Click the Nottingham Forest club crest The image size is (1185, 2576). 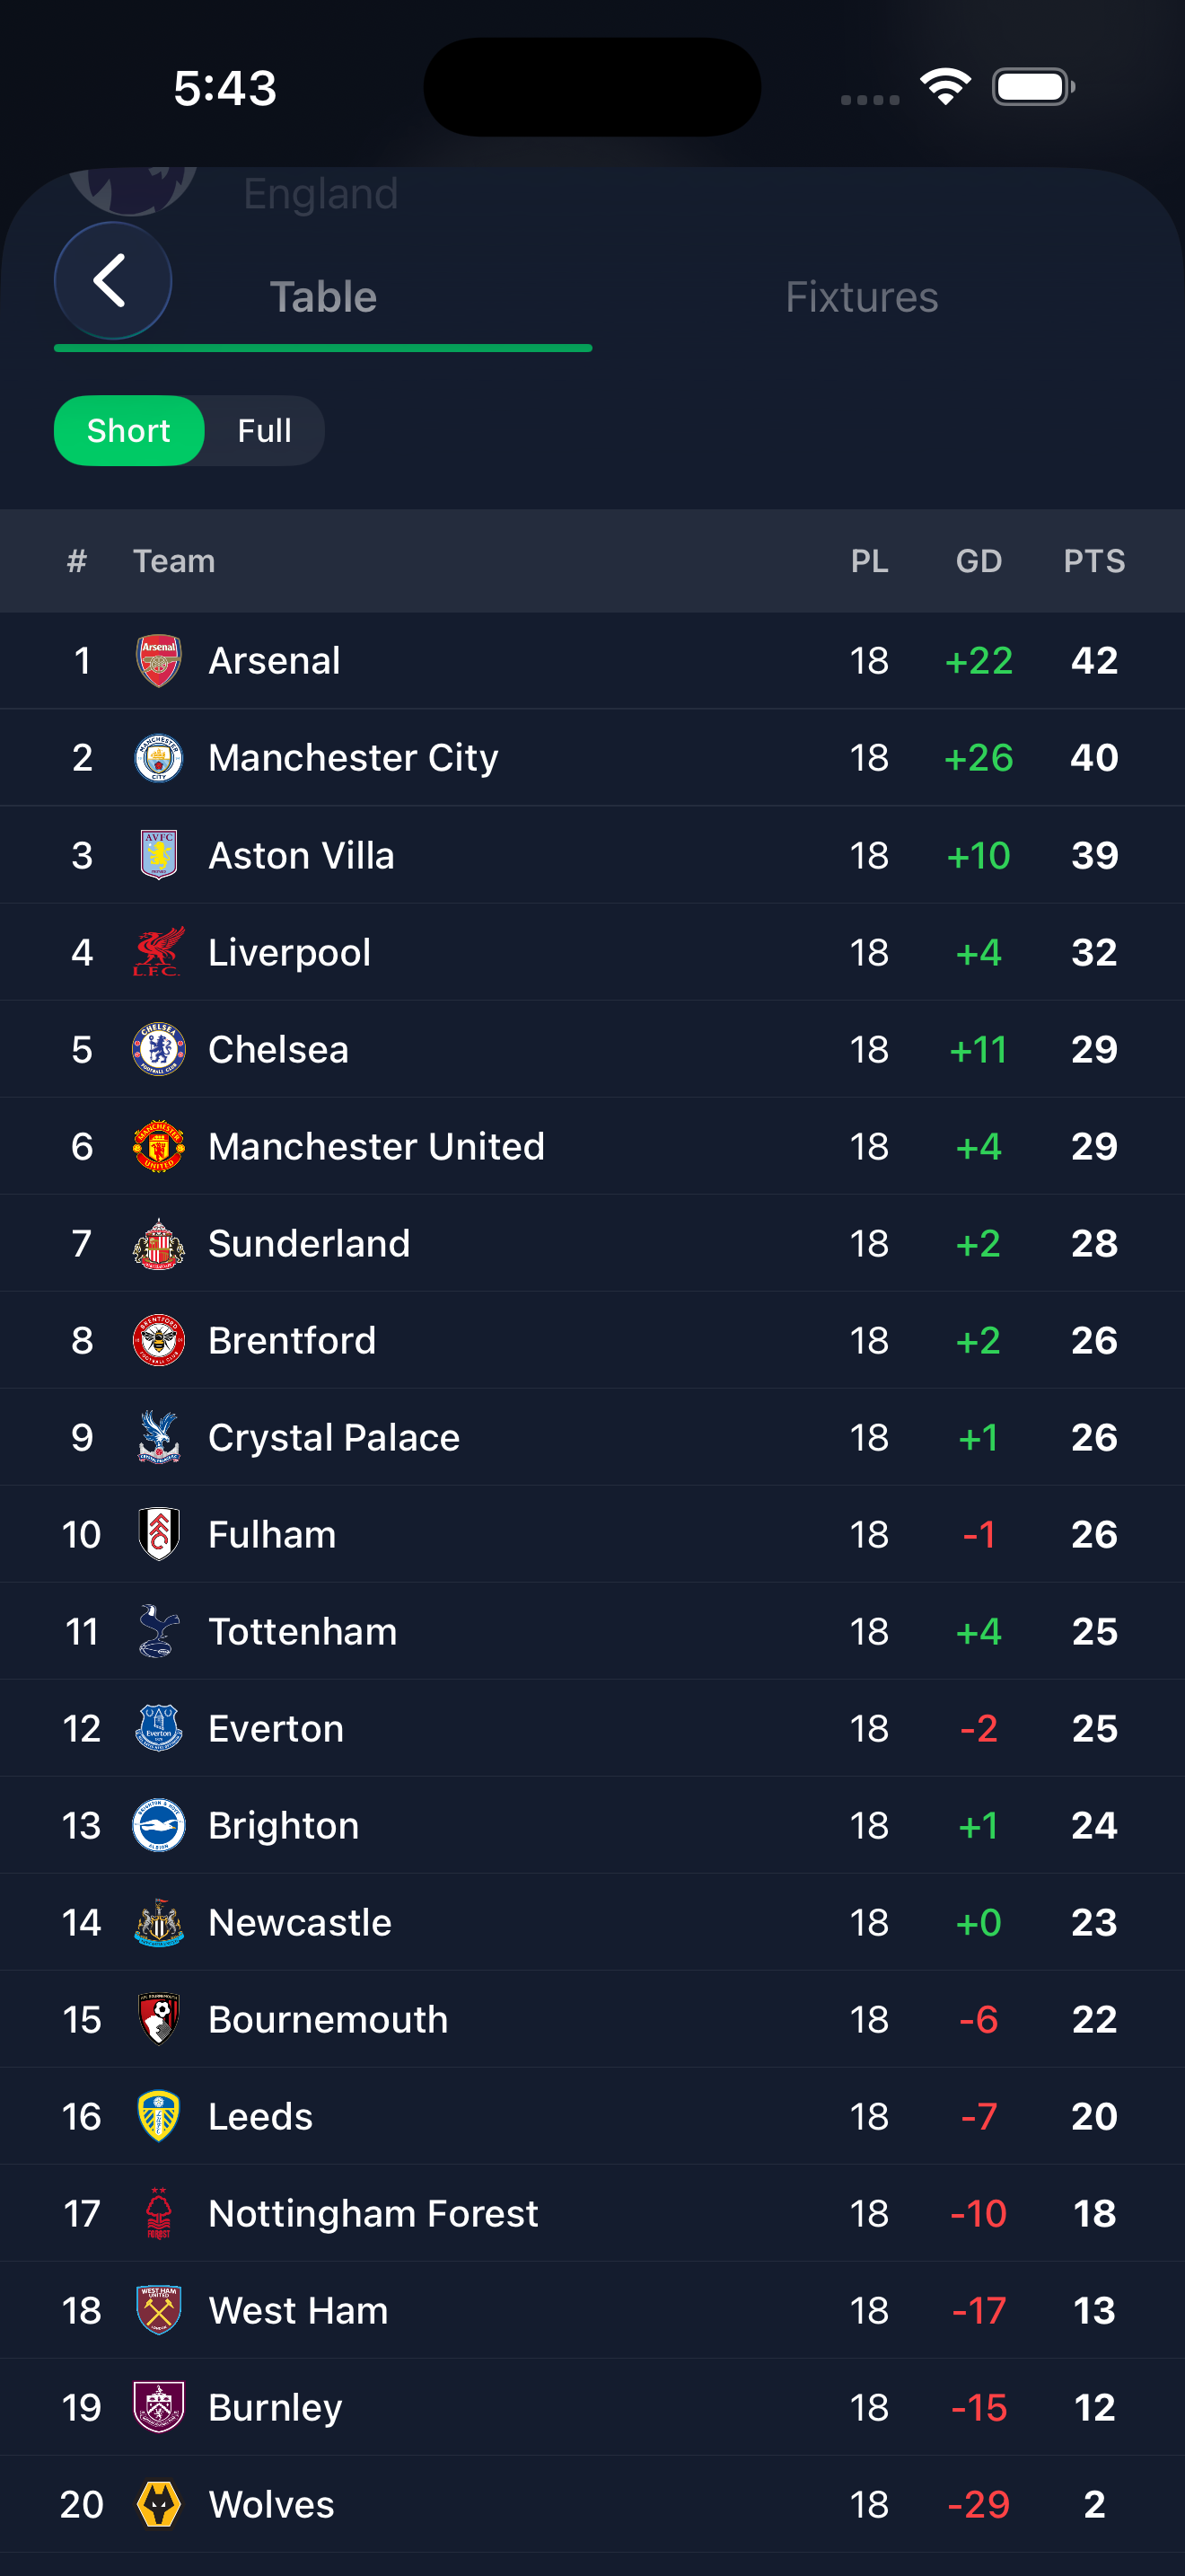point(155,2213)
